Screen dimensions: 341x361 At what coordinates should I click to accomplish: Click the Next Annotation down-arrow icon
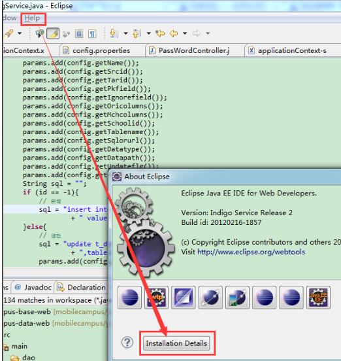(114, 33)
